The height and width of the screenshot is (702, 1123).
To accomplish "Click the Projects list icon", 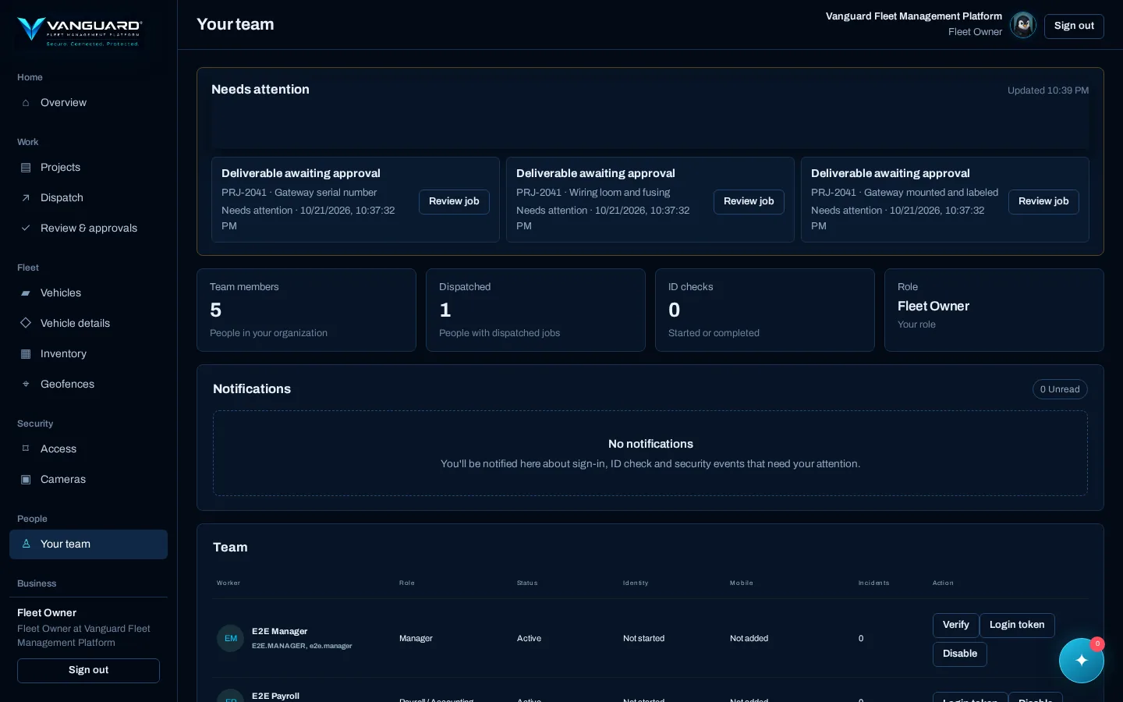I will (x=26, y=168).
